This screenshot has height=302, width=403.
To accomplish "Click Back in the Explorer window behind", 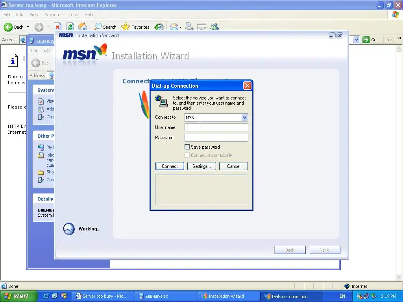I will coord(41,63).
